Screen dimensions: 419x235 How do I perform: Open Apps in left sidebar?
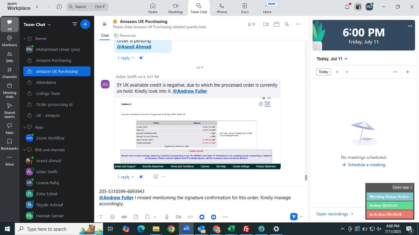10,129
